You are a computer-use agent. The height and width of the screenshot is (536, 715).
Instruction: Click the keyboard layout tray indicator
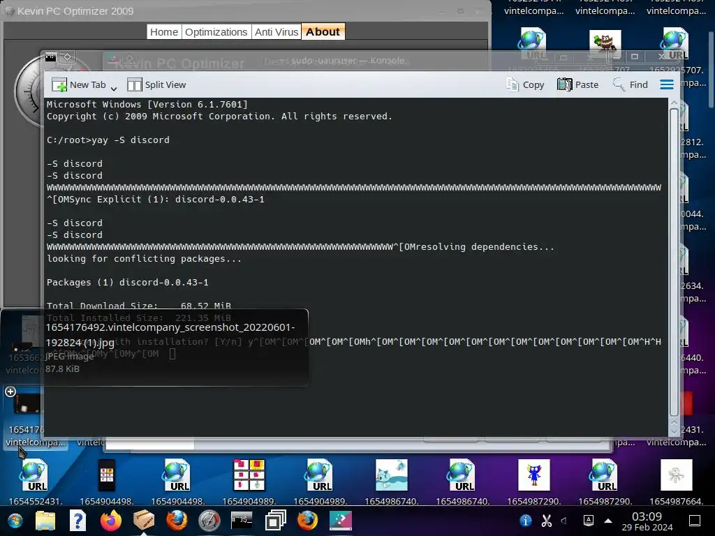coord(588,521)
